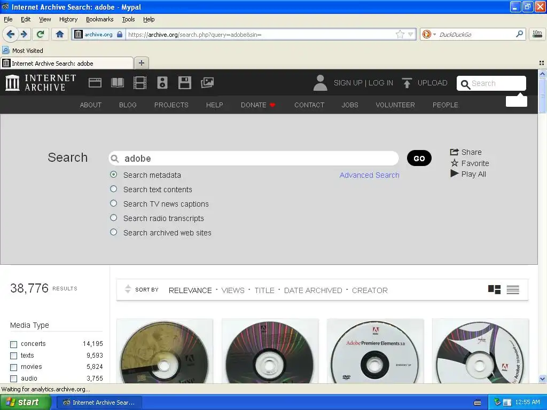Switch to list view icon
This screenshot has width=547, height=410.
pos(513,290)
